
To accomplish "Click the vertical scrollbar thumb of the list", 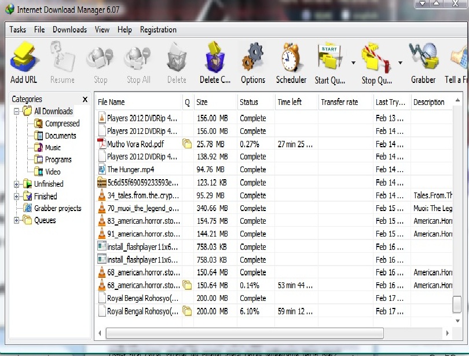I will pos(457,304).
